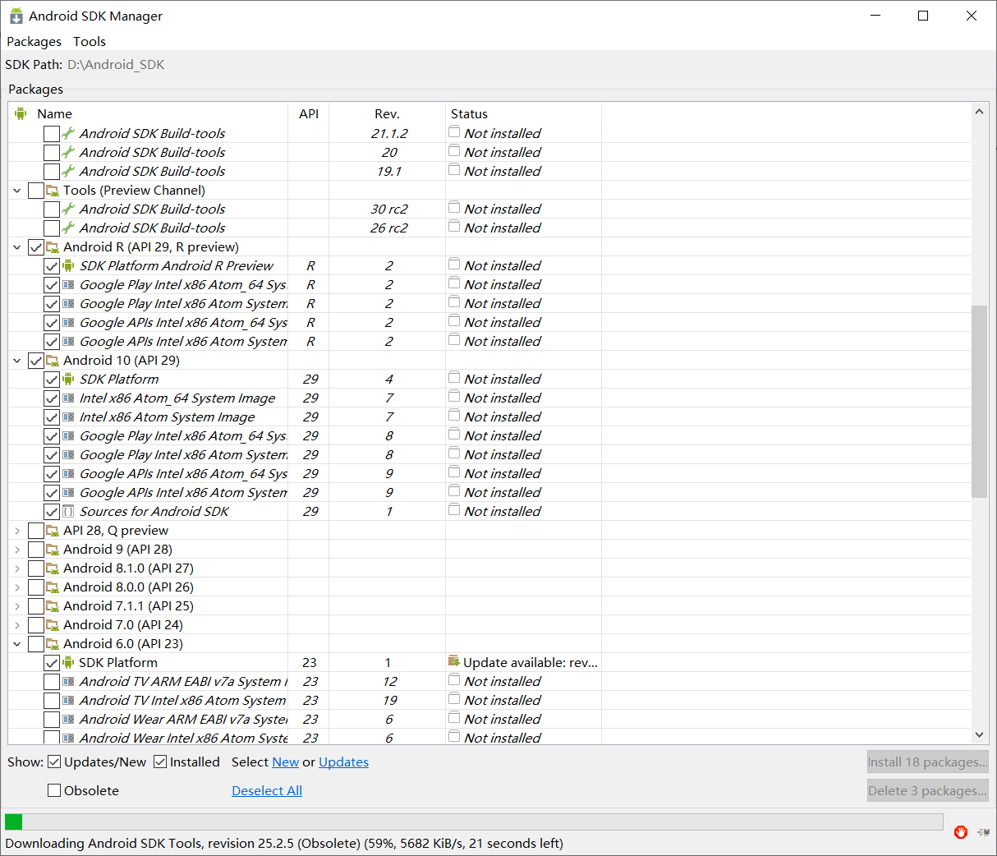Click wrench icon of Build-tools 21.1.2

pyautogui.click(x=69, y=133)
